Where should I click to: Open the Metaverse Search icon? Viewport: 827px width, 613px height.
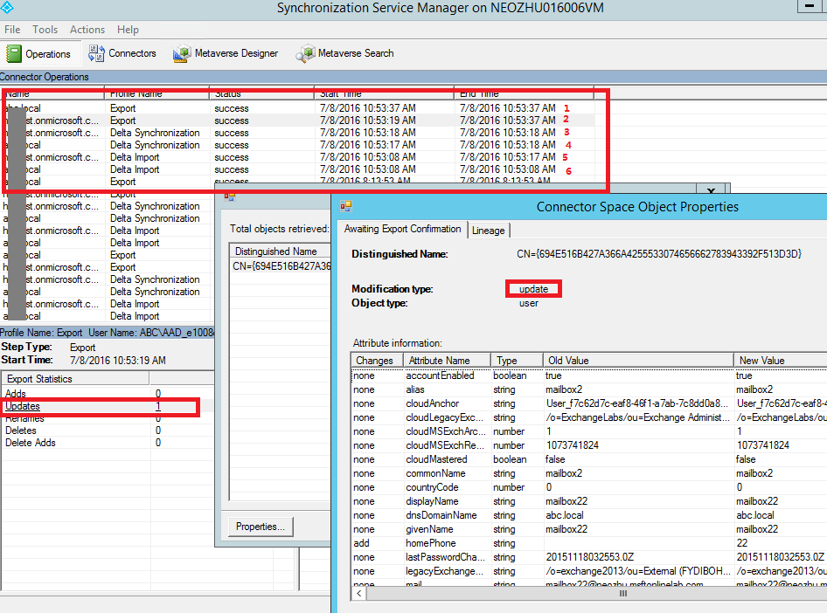pos(305,53)
